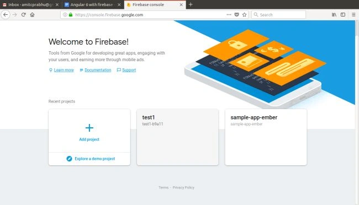Click the compass icon beside Explore a demo project
359x205 pixels.
69,159
